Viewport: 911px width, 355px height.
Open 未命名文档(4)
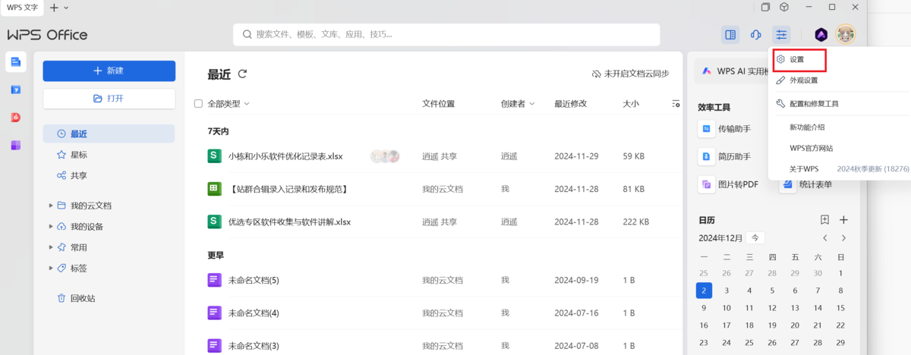pyautogui.click(x=254, y=313)
